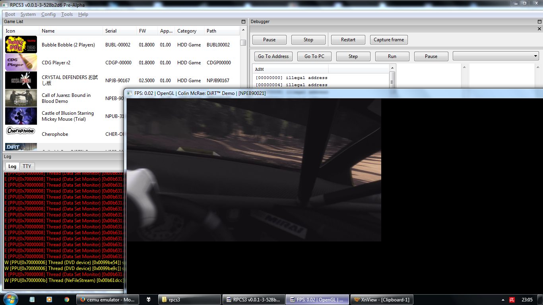This screenshot has width=543, height=305.
Task: Select the Castle of Illusion Mickey icon
Action: click(x=21, y=116)
